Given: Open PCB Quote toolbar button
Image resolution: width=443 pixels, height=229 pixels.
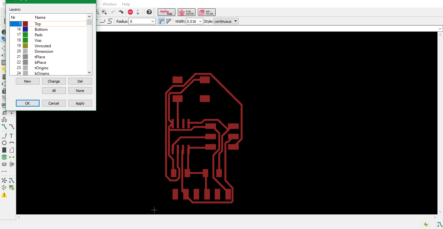Looking at the screenshot, I should 187,12.
